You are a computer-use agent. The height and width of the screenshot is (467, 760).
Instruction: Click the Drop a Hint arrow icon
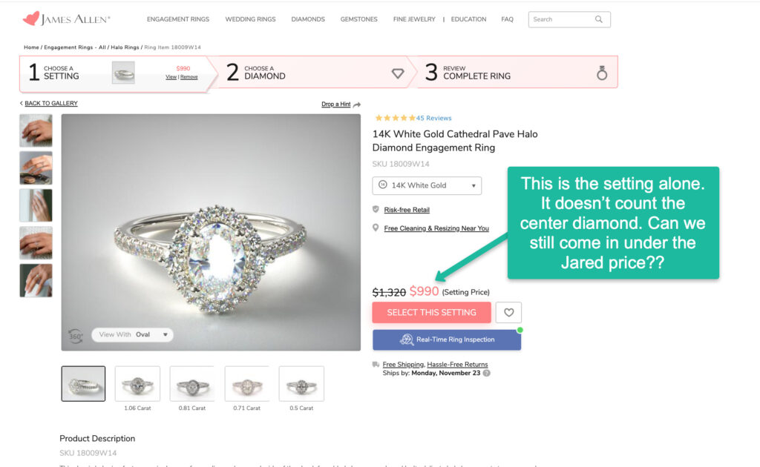(357, 105)
